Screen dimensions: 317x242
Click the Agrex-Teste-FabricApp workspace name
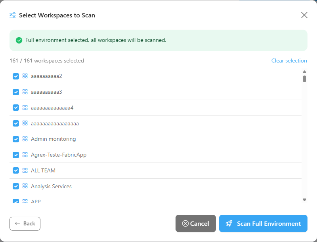pos(59,155)
